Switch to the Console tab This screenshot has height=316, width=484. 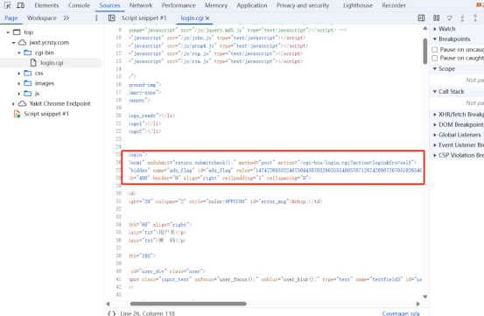coord(79,5)
